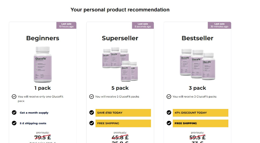260x143 pixels.
Task: Click the Superseller five bottles image
Action: 120,64
